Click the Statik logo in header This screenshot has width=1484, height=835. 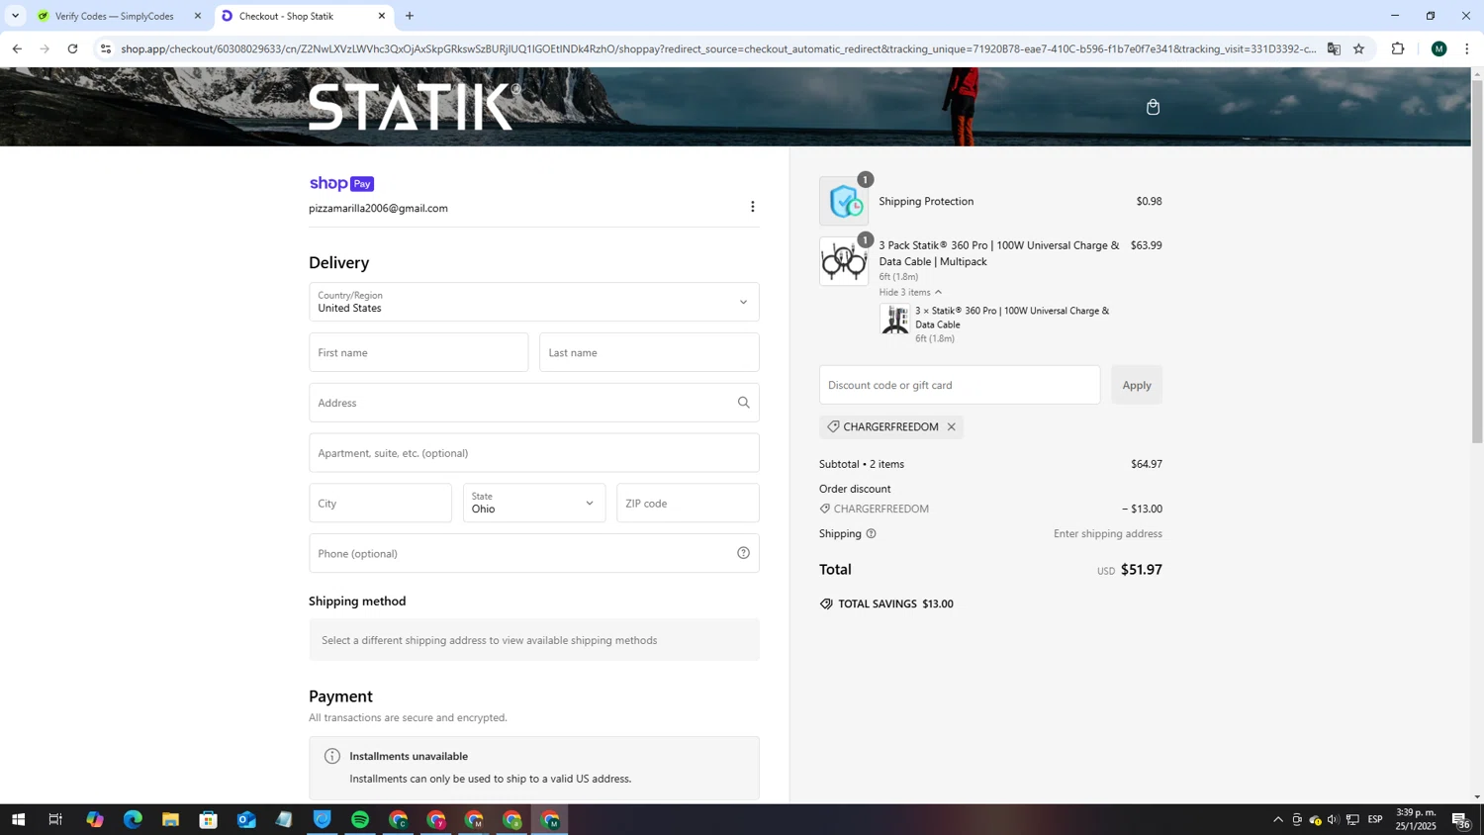415,107
